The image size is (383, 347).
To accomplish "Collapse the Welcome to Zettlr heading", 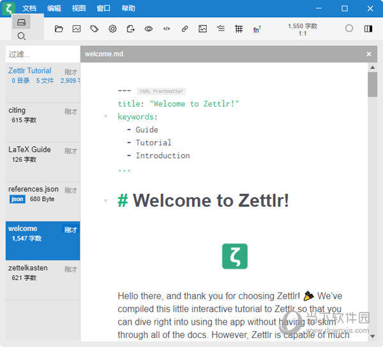I will tap(106, 201).
